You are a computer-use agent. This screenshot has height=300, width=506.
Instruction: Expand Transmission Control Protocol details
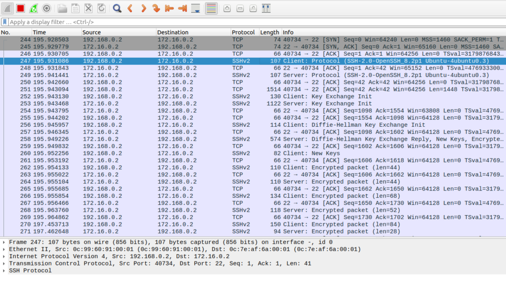[x=4, y=263]
